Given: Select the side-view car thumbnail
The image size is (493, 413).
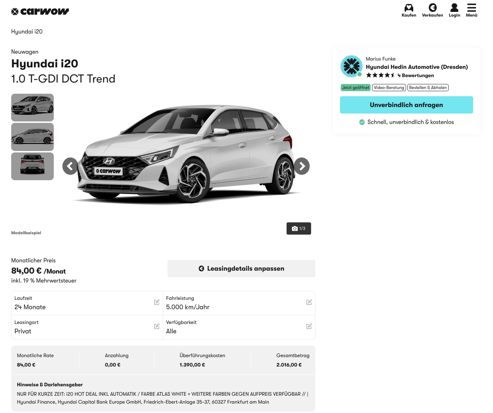Looking at the screenshot, I should (32, 137).
